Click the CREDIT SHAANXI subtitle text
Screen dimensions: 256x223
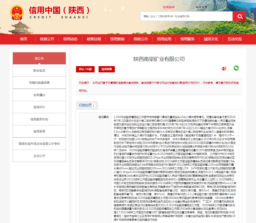pyautogui.click(x=59, y=17)
